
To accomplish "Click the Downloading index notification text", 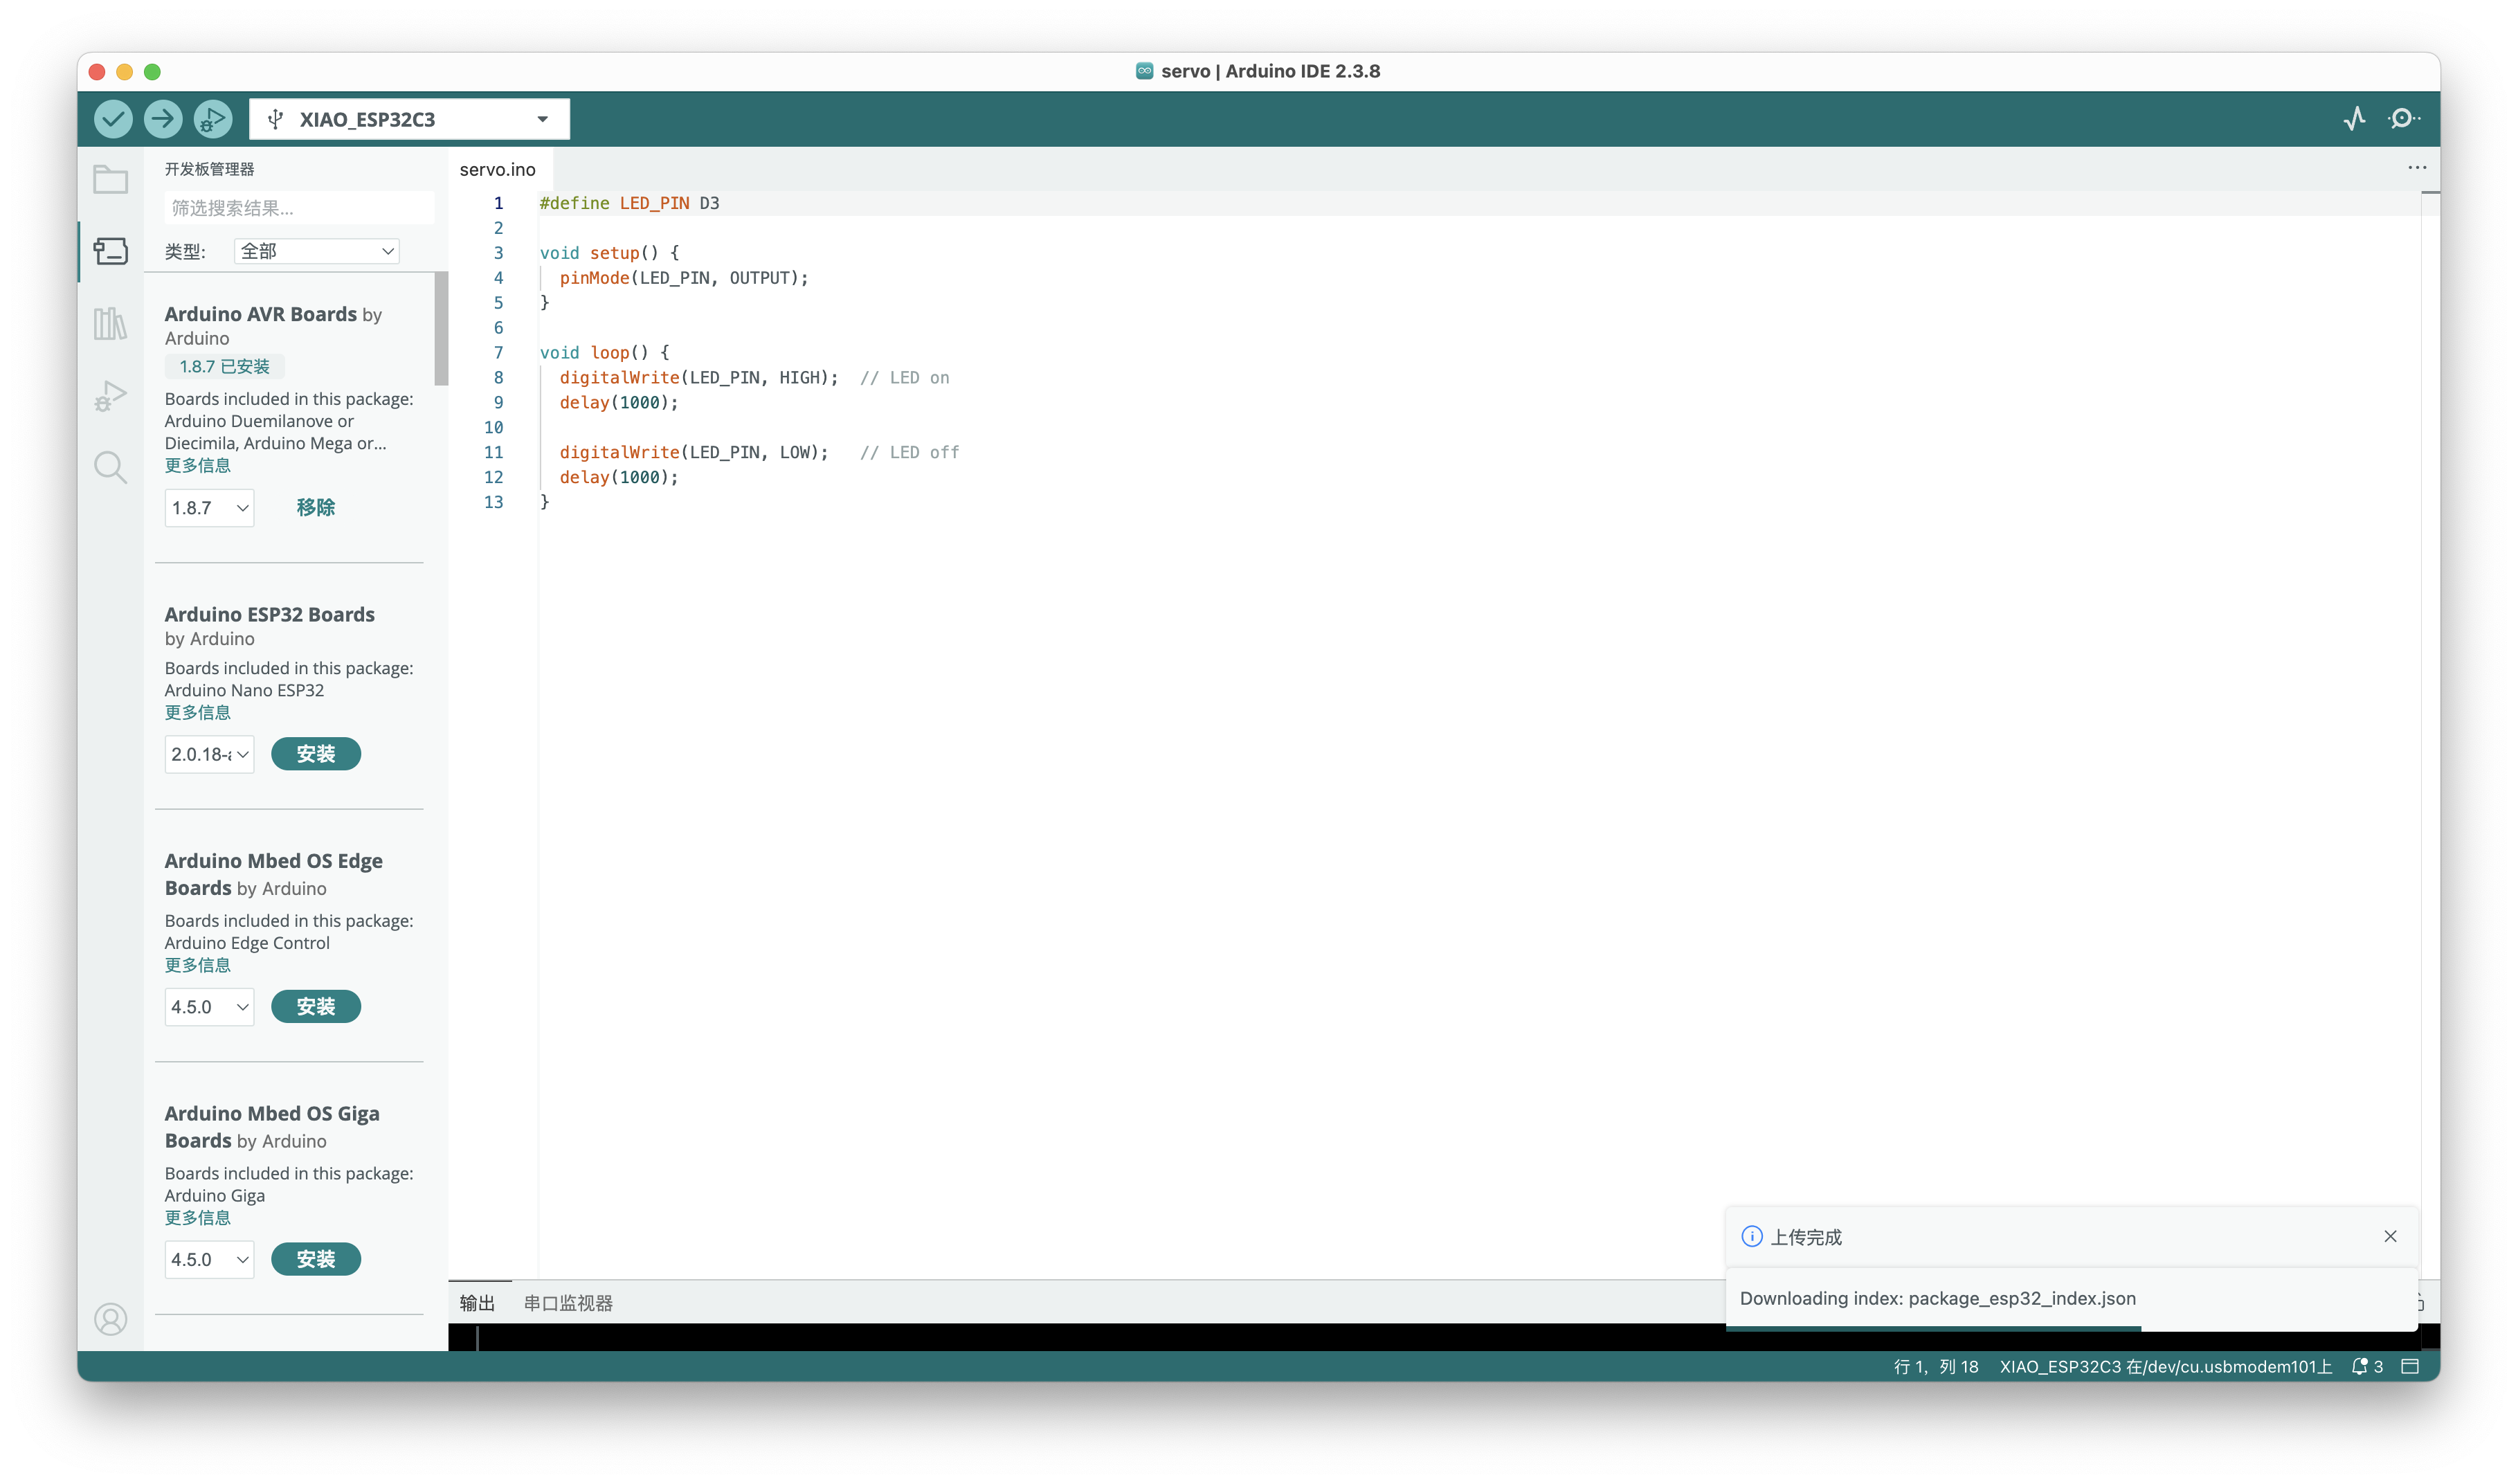I will [x=1937, y=1298].
